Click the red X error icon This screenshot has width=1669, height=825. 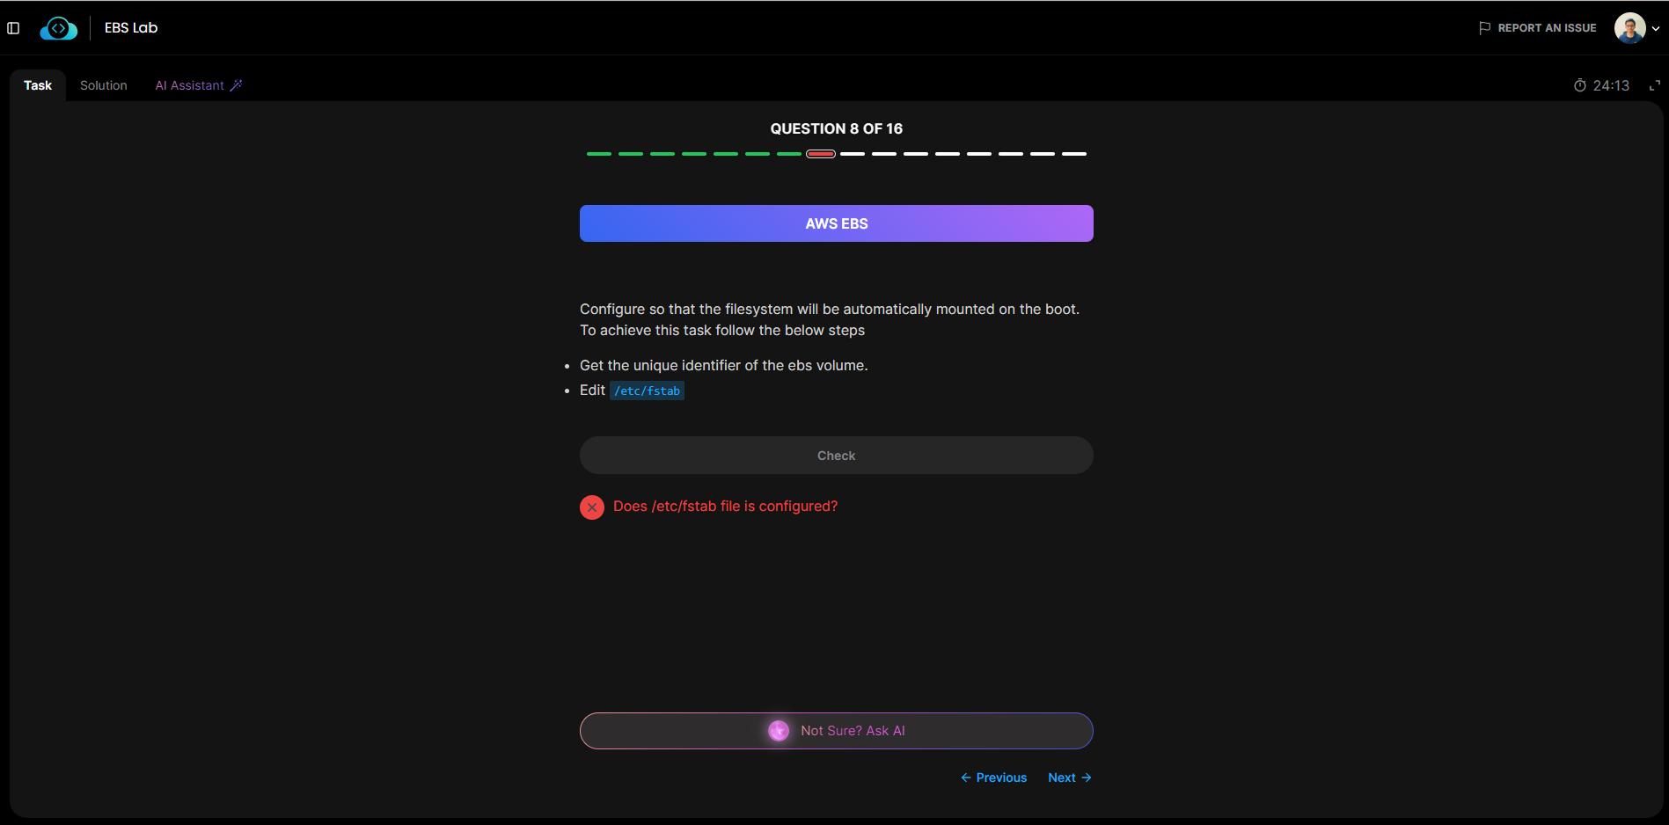coord(592,507)
